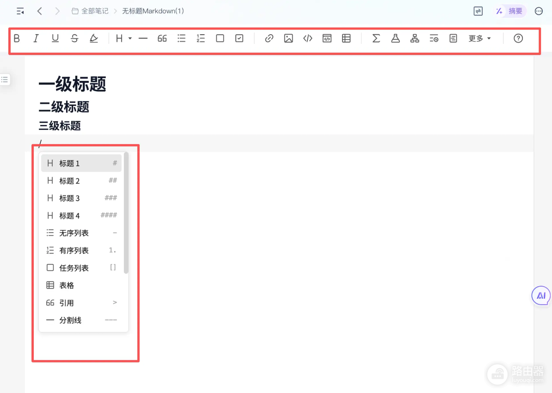The image size is (552, 393).
Task: Click the list-with-clock toolbar icon
Action: point(434,38)
